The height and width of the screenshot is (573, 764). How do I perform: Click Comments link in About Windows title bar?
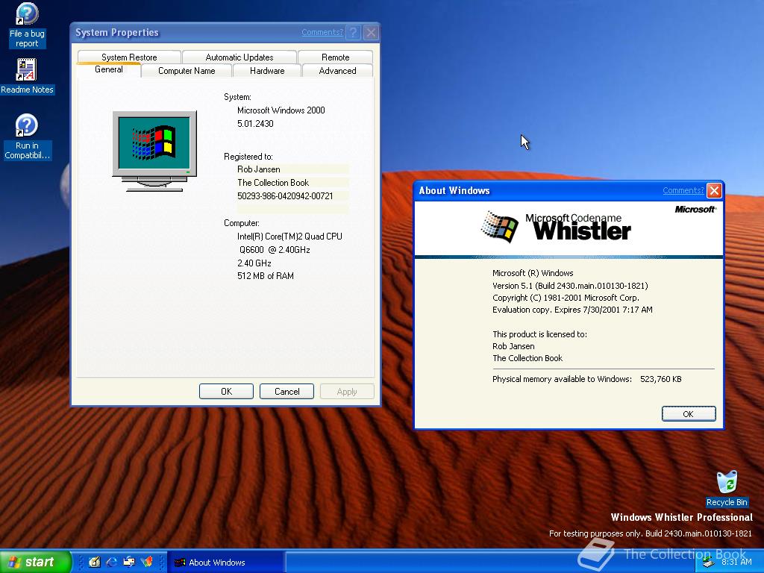pos(683,190)
